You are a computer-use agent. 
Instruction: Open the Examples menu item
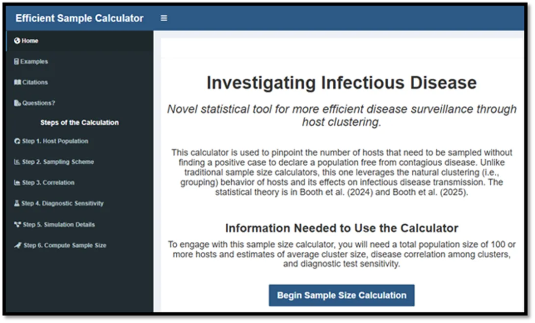pyautogui.click(x=80, y=61)
